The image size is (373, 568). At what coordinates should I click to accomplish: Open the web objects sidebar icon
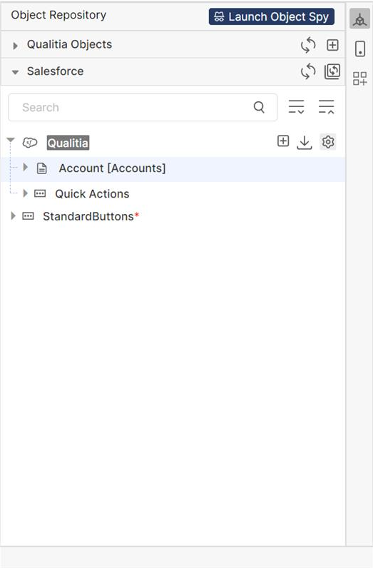359,19
